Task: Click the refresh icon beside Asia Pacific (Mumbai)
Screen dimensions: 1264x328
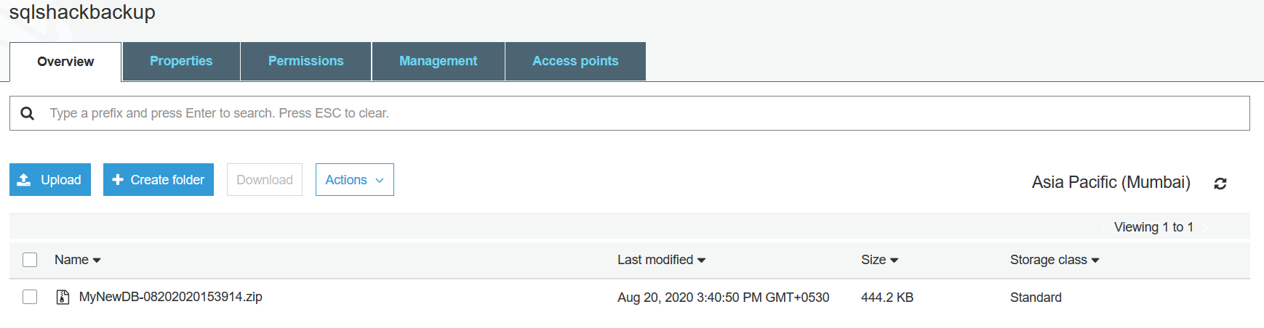Action: pos(1220,184)
